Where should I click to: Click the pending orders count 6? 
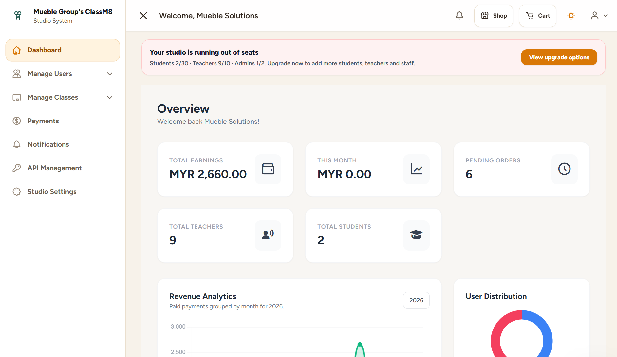click(x=469, y=174)
